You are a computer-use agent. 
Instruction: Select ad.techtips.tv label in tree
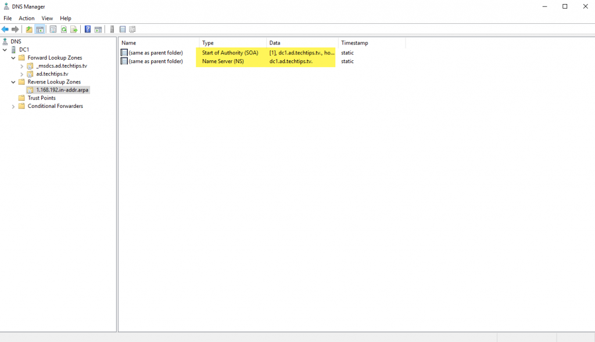[x=52, y=74]
